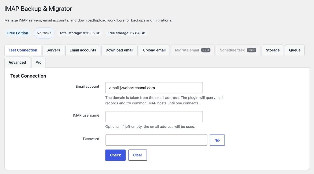The height and width of the screenshot is (174, 314).
Task: Focus the Email account input field
Action: point(154,88)
